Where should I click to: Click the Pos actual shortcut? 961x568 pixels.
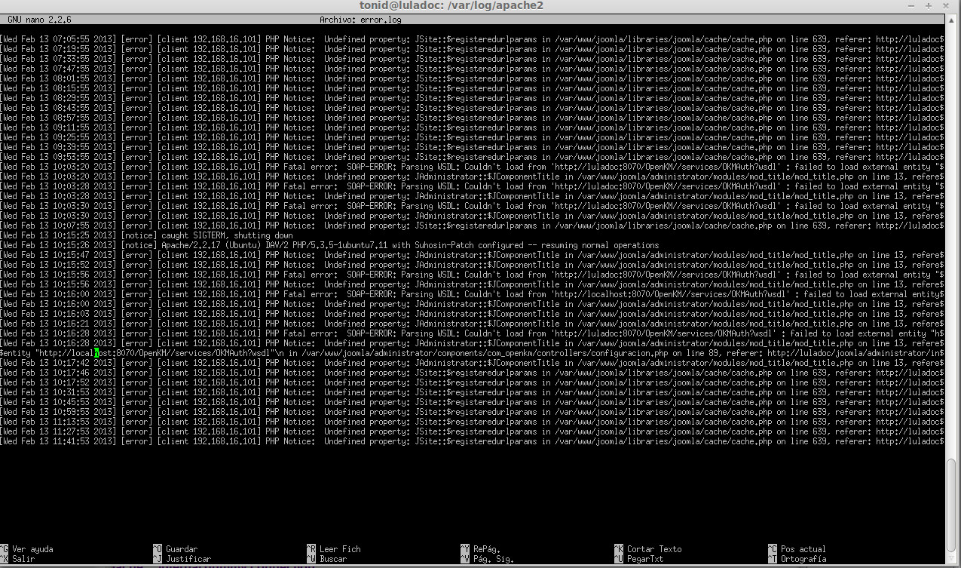pyautogui.click(x=803, y=549)
